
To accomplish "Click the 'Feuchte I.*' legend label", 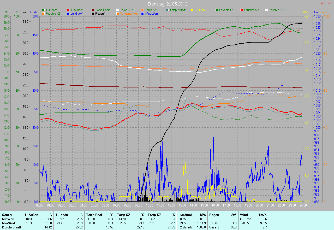I will click(226, 10).
